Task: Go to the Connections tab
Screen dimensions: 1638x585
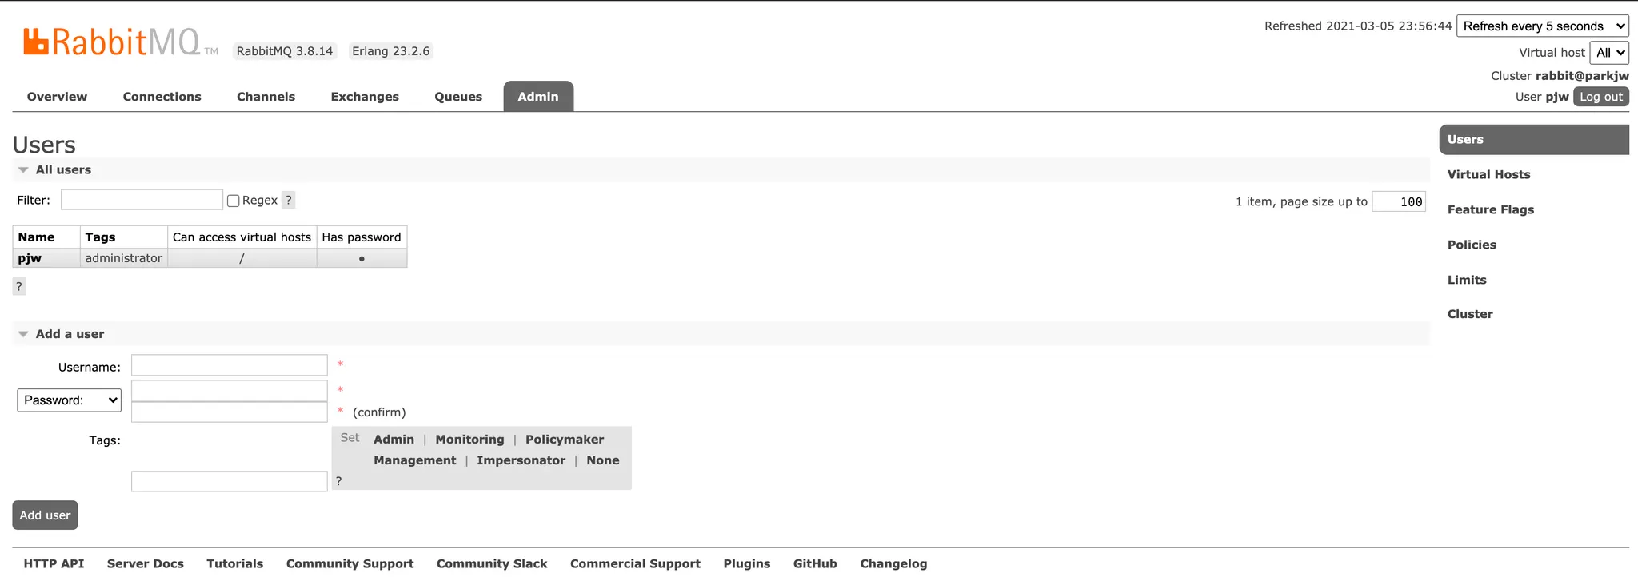Action: 162,97
